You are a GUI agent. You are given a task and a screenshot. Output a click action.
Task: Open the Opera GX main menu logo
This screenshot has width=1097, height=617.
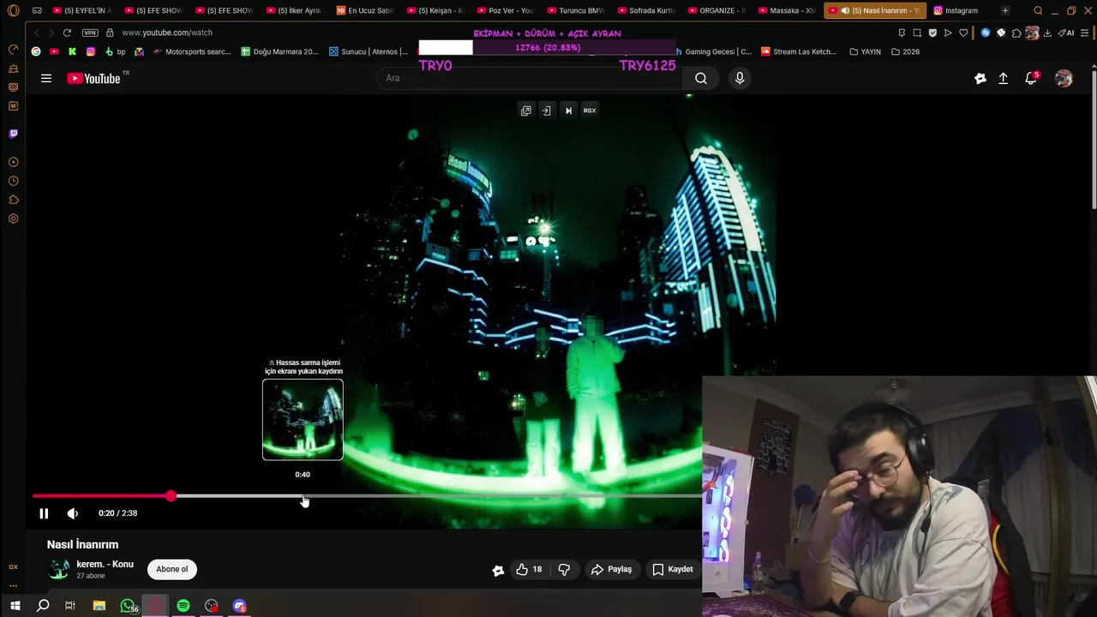coord(13,10)
